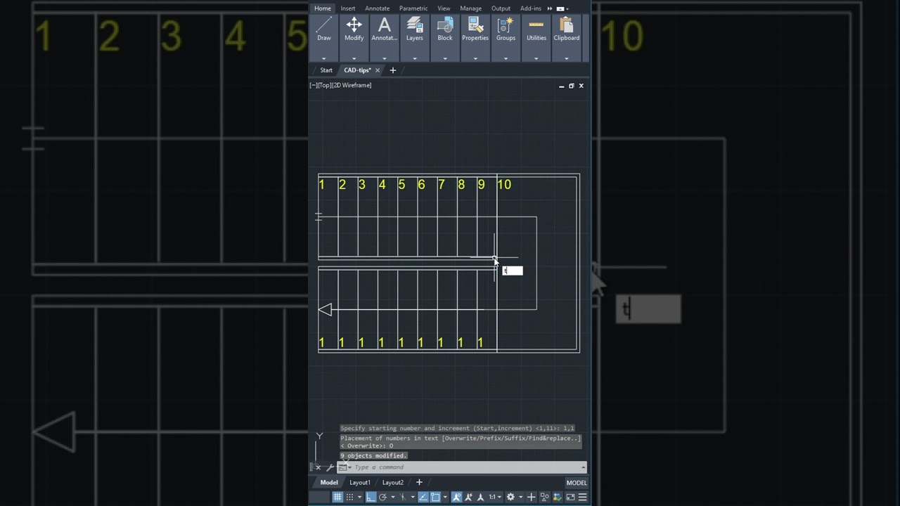The image size is (900, 506).
Task: Open the Draw ribbon panel line icon
Action: [323, 25]
